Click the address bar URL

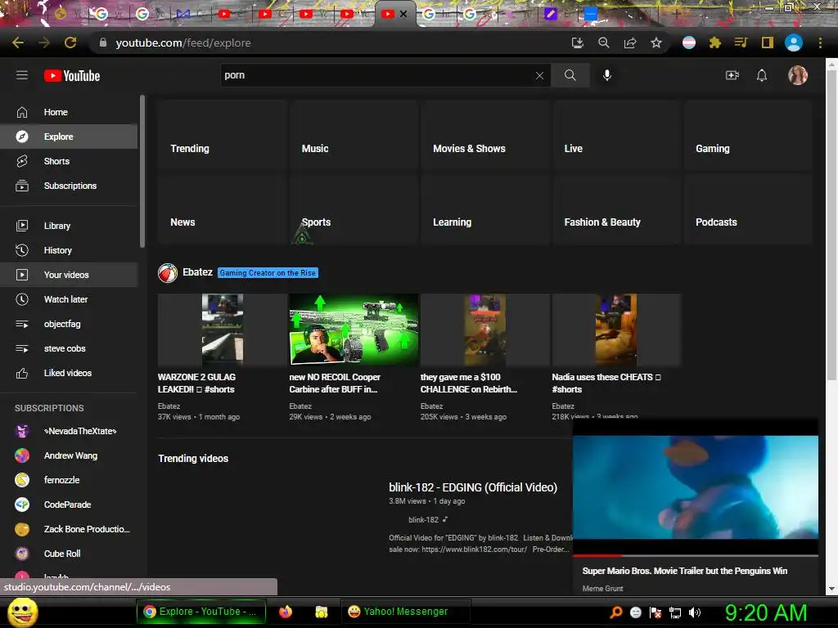tap(183, 43)
